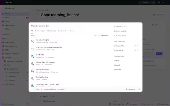Toggle the Closed task filter
The width and height of the screenshot is (170, 106).
coord(117,65)
